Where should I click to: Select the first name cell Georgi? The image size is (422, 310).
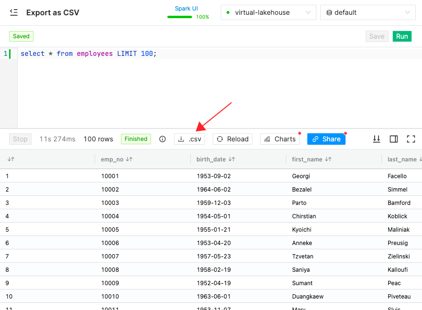(x=301, y=176)
